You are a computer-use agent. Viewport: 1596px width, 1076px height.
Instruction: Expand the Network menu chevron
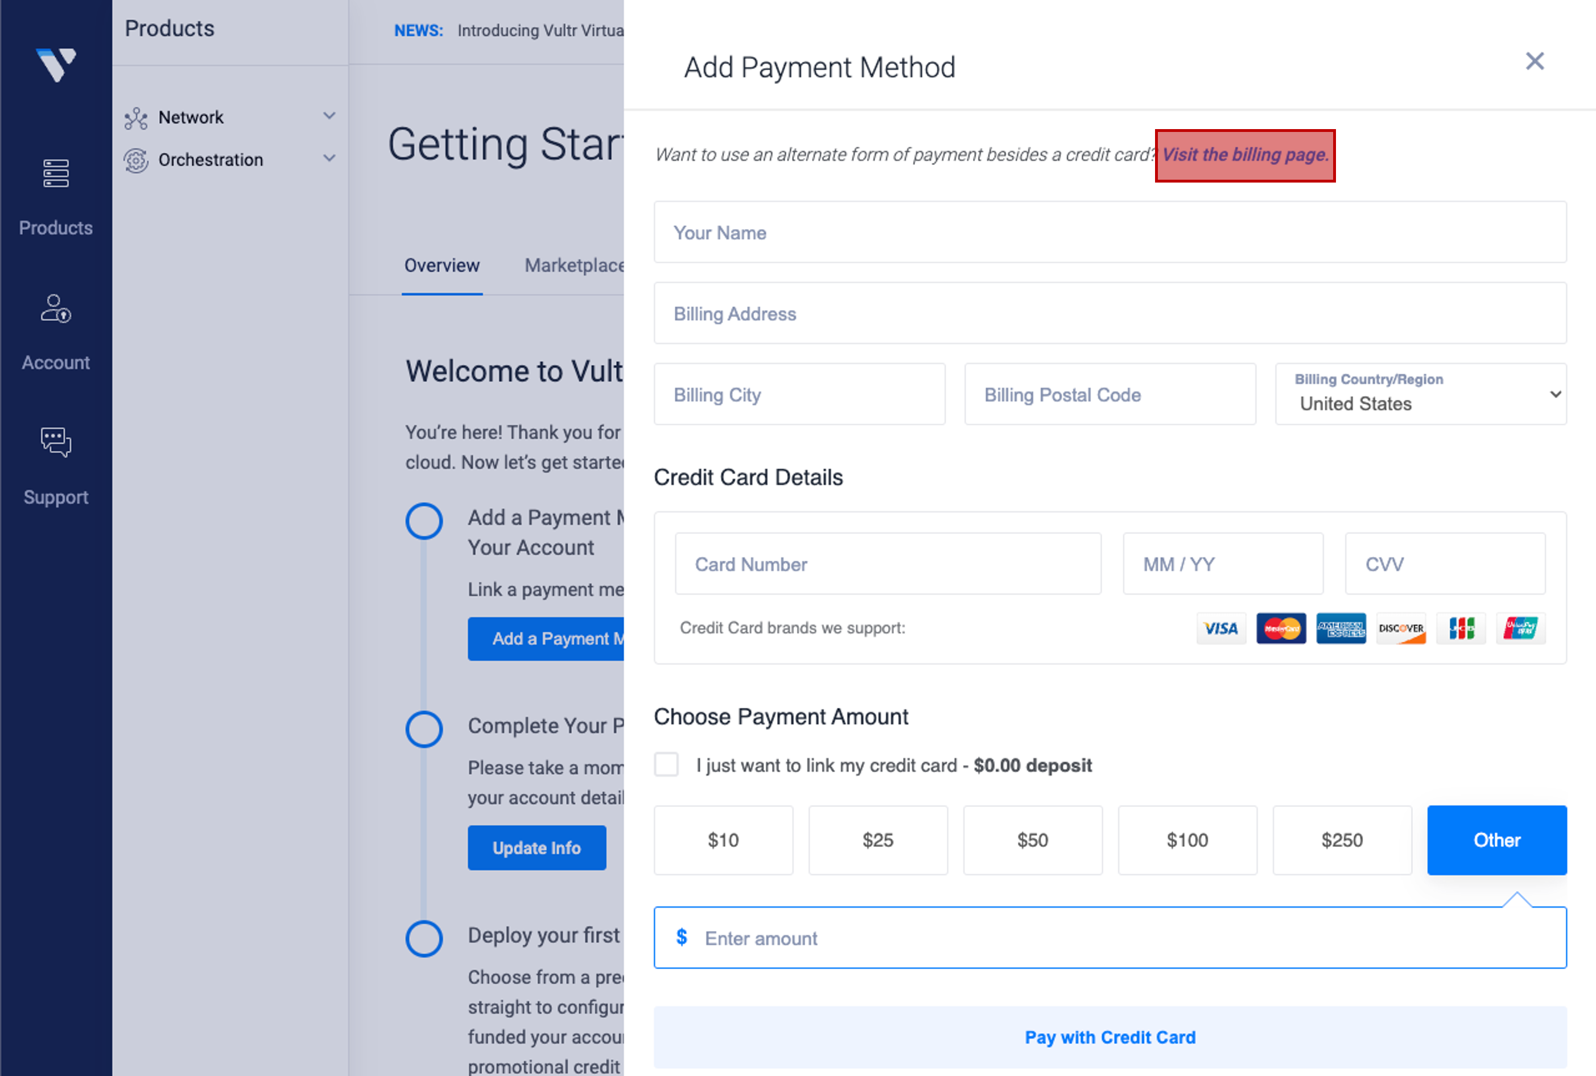329,116
